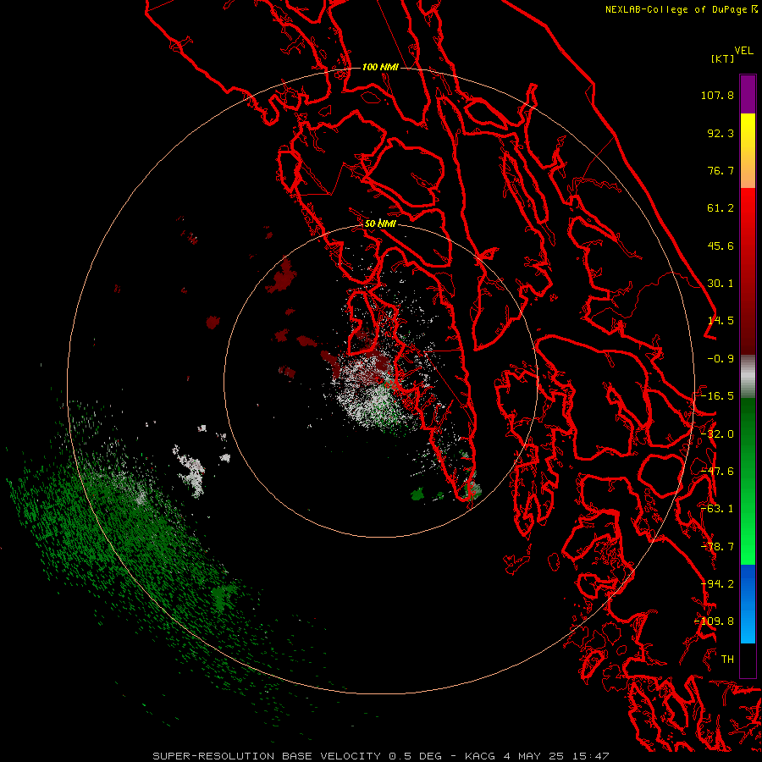Click the 100 NMI range ring label
The height and width of the screenshot is (762, 762).
[x=380, y=67]
